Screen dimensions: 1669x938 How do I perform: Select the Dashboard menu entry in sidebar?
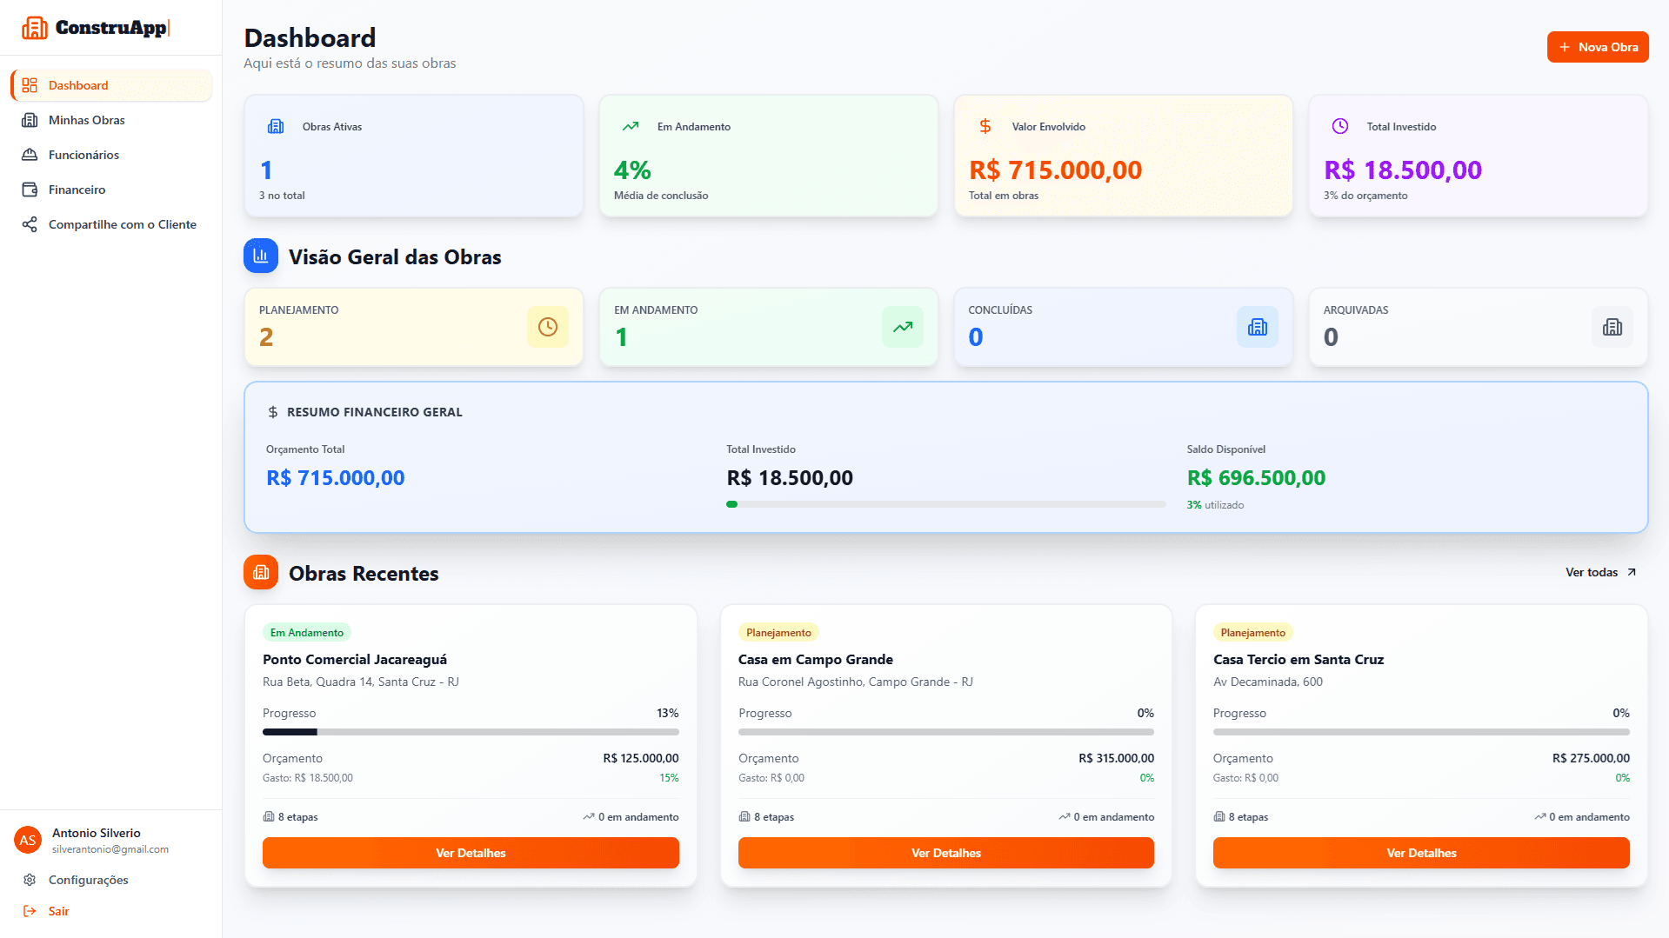pyautogui.click(x=79, y=84)
